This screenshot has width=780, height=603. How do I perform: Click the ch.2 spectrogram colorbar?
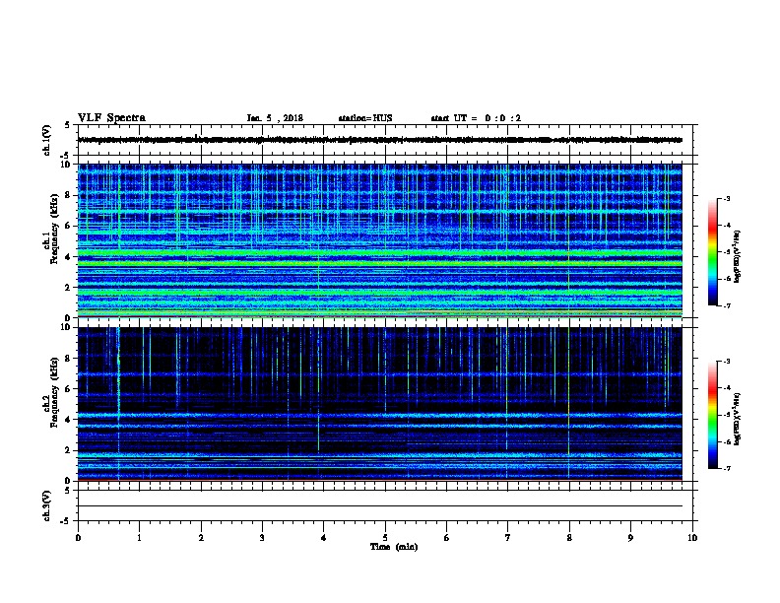click(712, 415)
